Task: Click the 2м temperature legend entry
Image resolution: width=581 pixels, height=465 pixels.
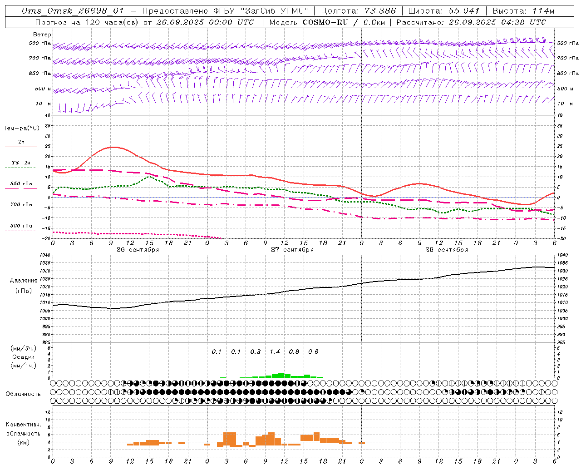Action: (21, 142)
